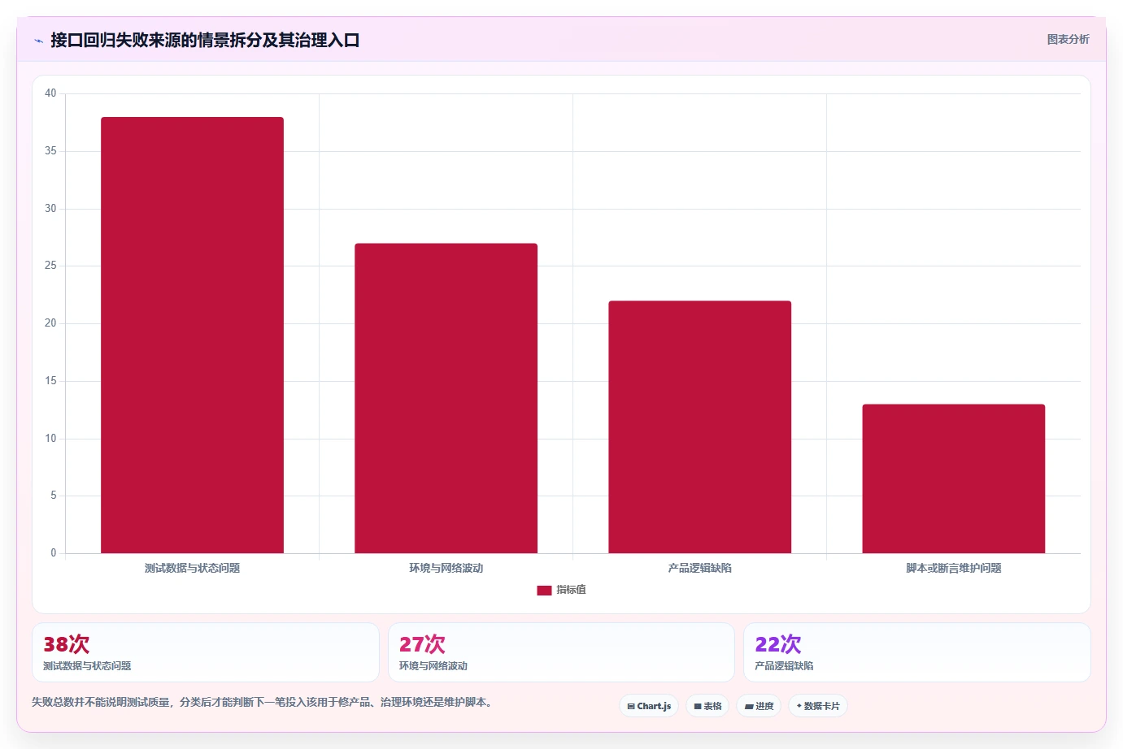Click x-axis label 产品逻辑缺陷
Screen dimensions: 1123x749
(x=699, y=568)
